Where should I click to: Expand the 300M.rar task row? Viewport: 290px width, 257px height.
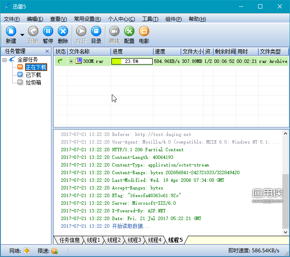(x=71, y=61)
